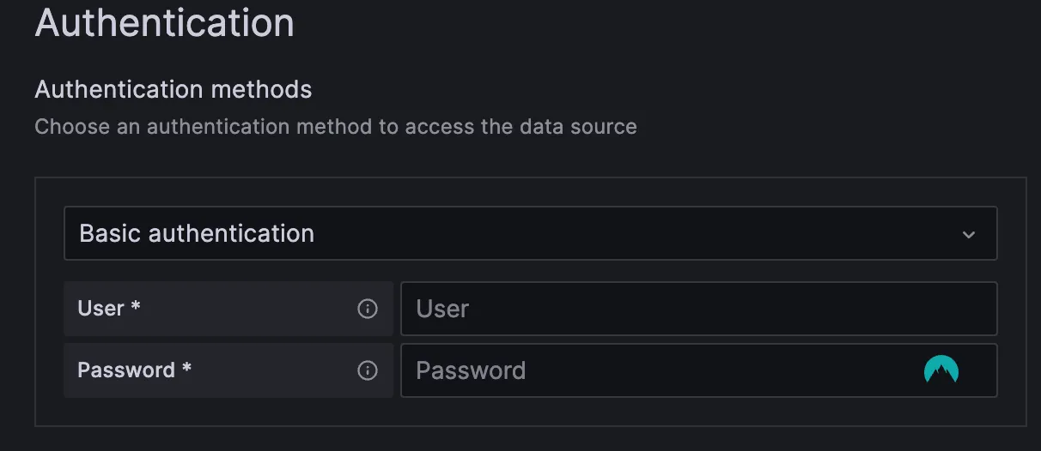Click the required asterisk next to Password
1041x451 pixels.
[x=186, y=370]
